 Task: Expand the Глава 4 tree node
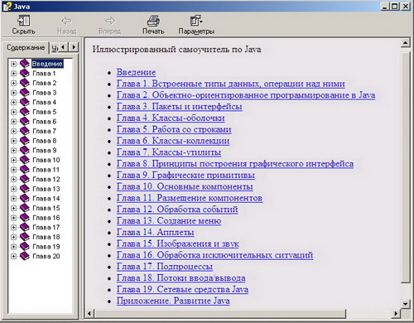tap(13, 103)
